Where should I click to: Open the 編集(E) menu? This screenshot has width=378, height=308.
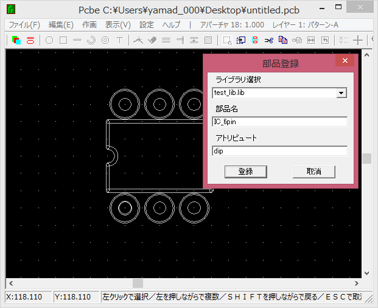tap(61, 25)
